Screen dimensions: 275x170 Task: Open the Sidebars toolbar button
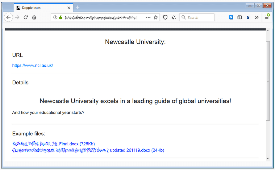(x=240, y=18)
